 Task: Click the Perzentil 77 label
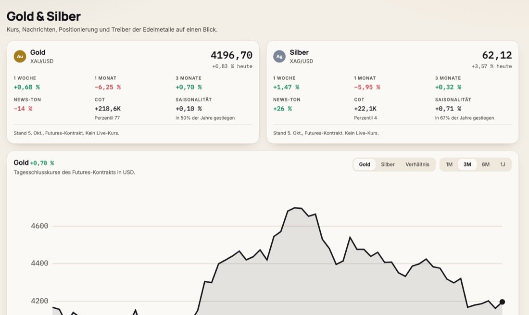pyautogui.click(x=107, y=118)
